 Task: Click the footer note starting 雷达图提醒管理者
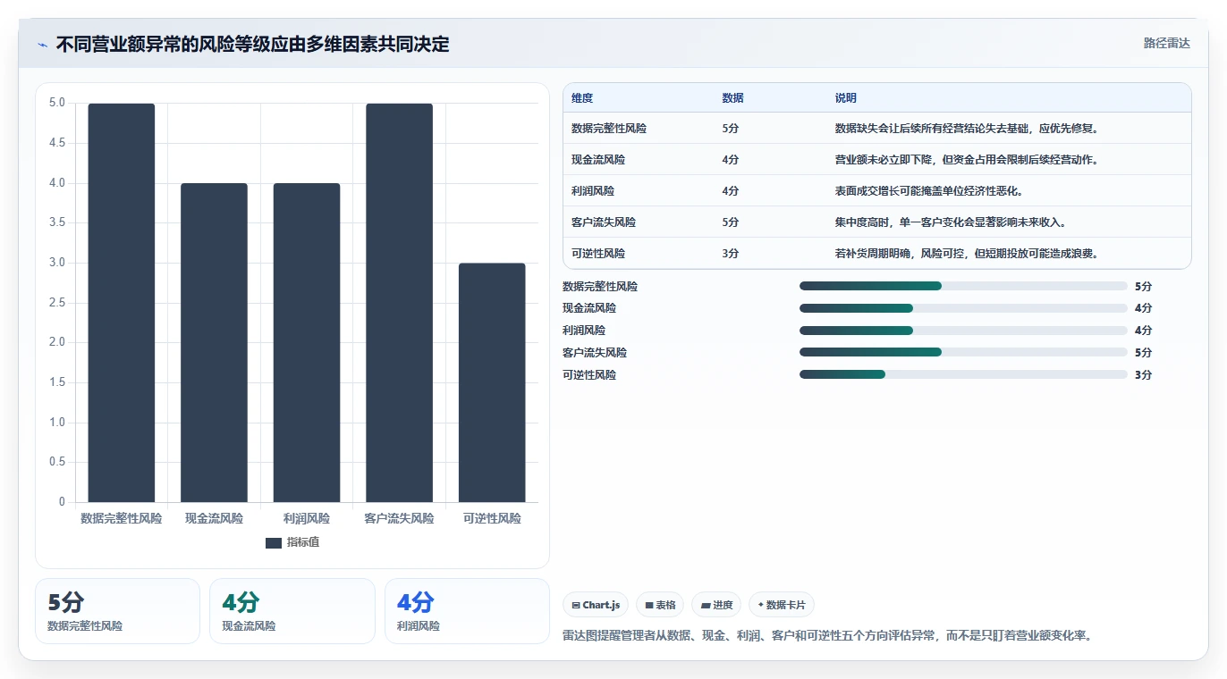point(828,636)
